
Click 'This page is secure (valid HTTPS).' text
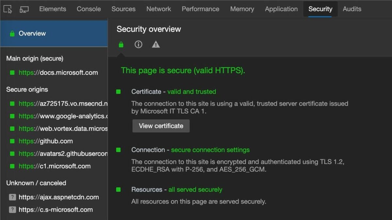click(183, 70)
